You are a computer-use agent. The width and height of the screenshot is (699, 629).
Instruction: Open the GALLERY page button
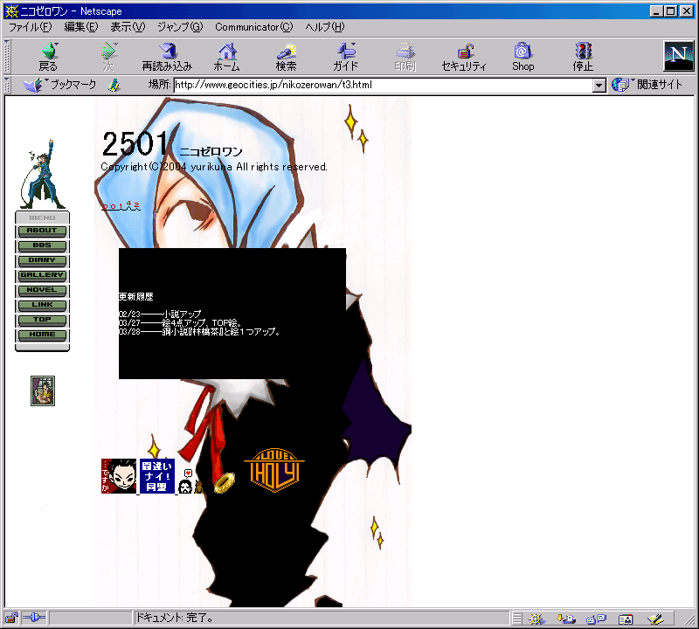point(42,275)
